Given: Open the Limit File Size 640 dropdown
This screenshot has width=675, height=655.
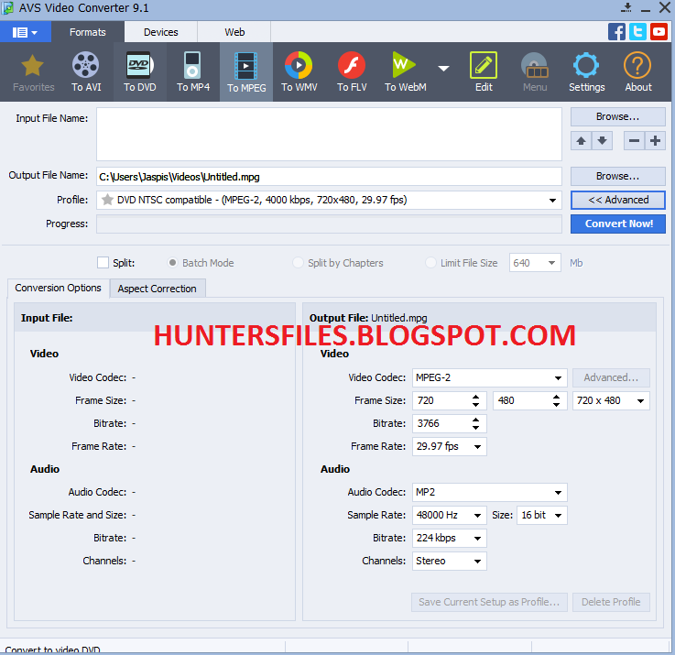Looking at the screenshot, I should 535,263.
